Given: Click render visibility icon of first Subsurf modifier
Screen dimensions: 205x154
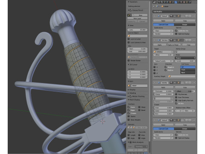Looking at the screenshot, I should [171, 16].
